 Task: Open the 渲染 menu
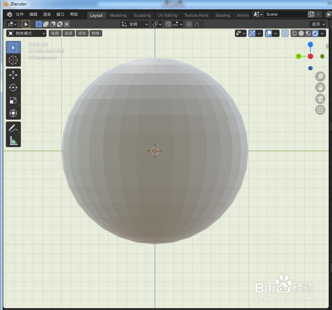point(47,14)
